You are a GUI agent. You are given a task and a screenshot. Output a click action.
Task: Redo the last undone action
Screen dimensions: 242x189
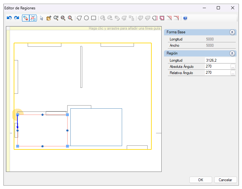[x=17, y=18]
